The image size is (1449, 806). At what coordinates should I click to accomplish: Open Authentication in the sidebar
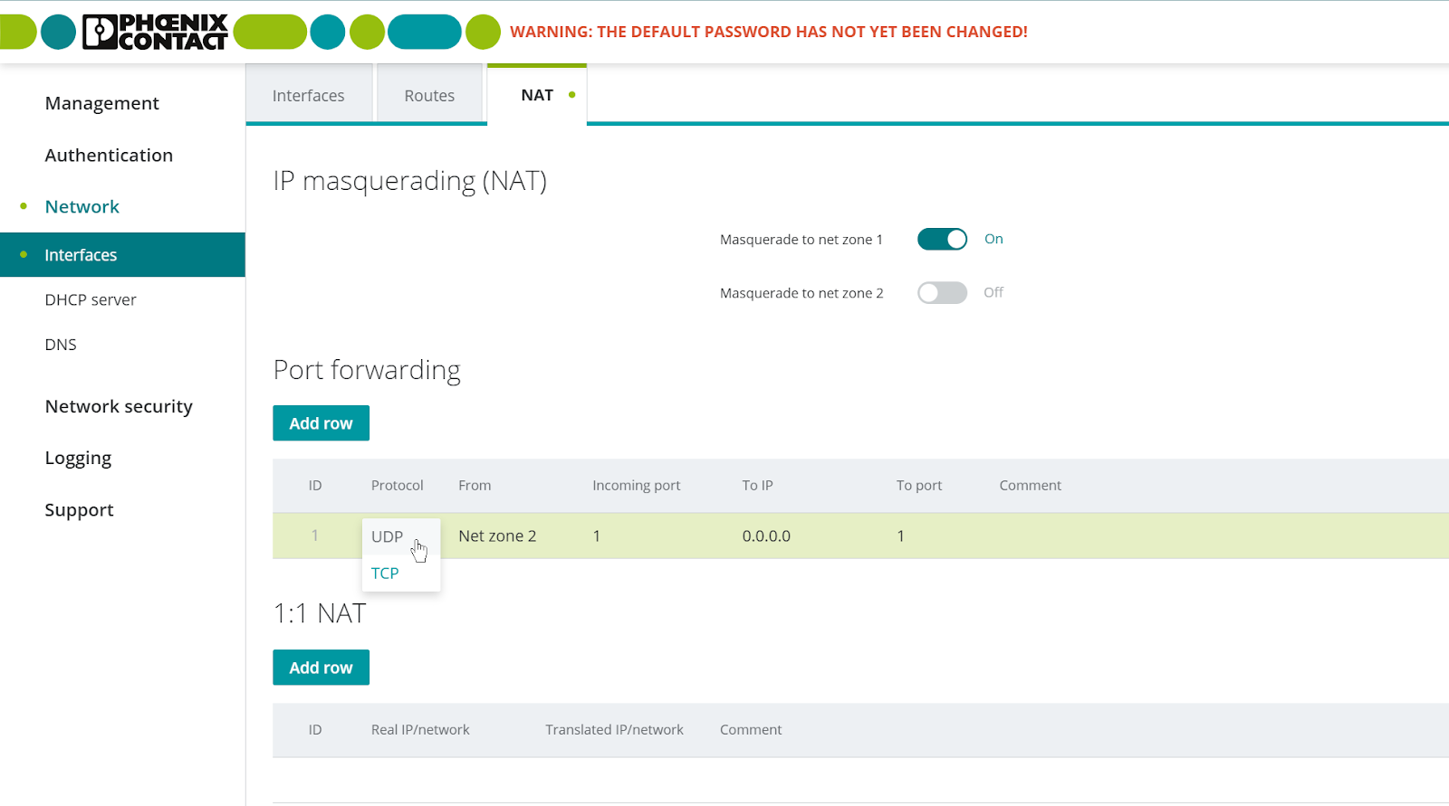point(109,155)
